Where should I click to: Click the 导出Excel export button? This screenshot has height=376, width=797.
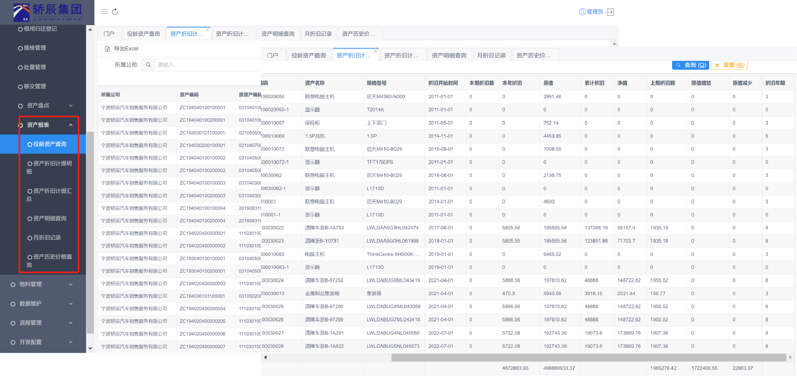121,49
